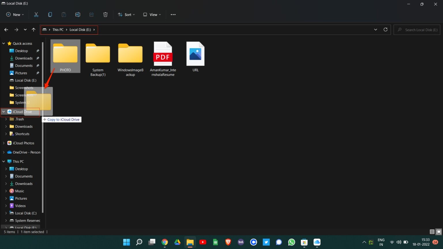This screenshot has width=443, height=249.
Task: Refresh the Local Disk (E:) view
Action: 386,29
